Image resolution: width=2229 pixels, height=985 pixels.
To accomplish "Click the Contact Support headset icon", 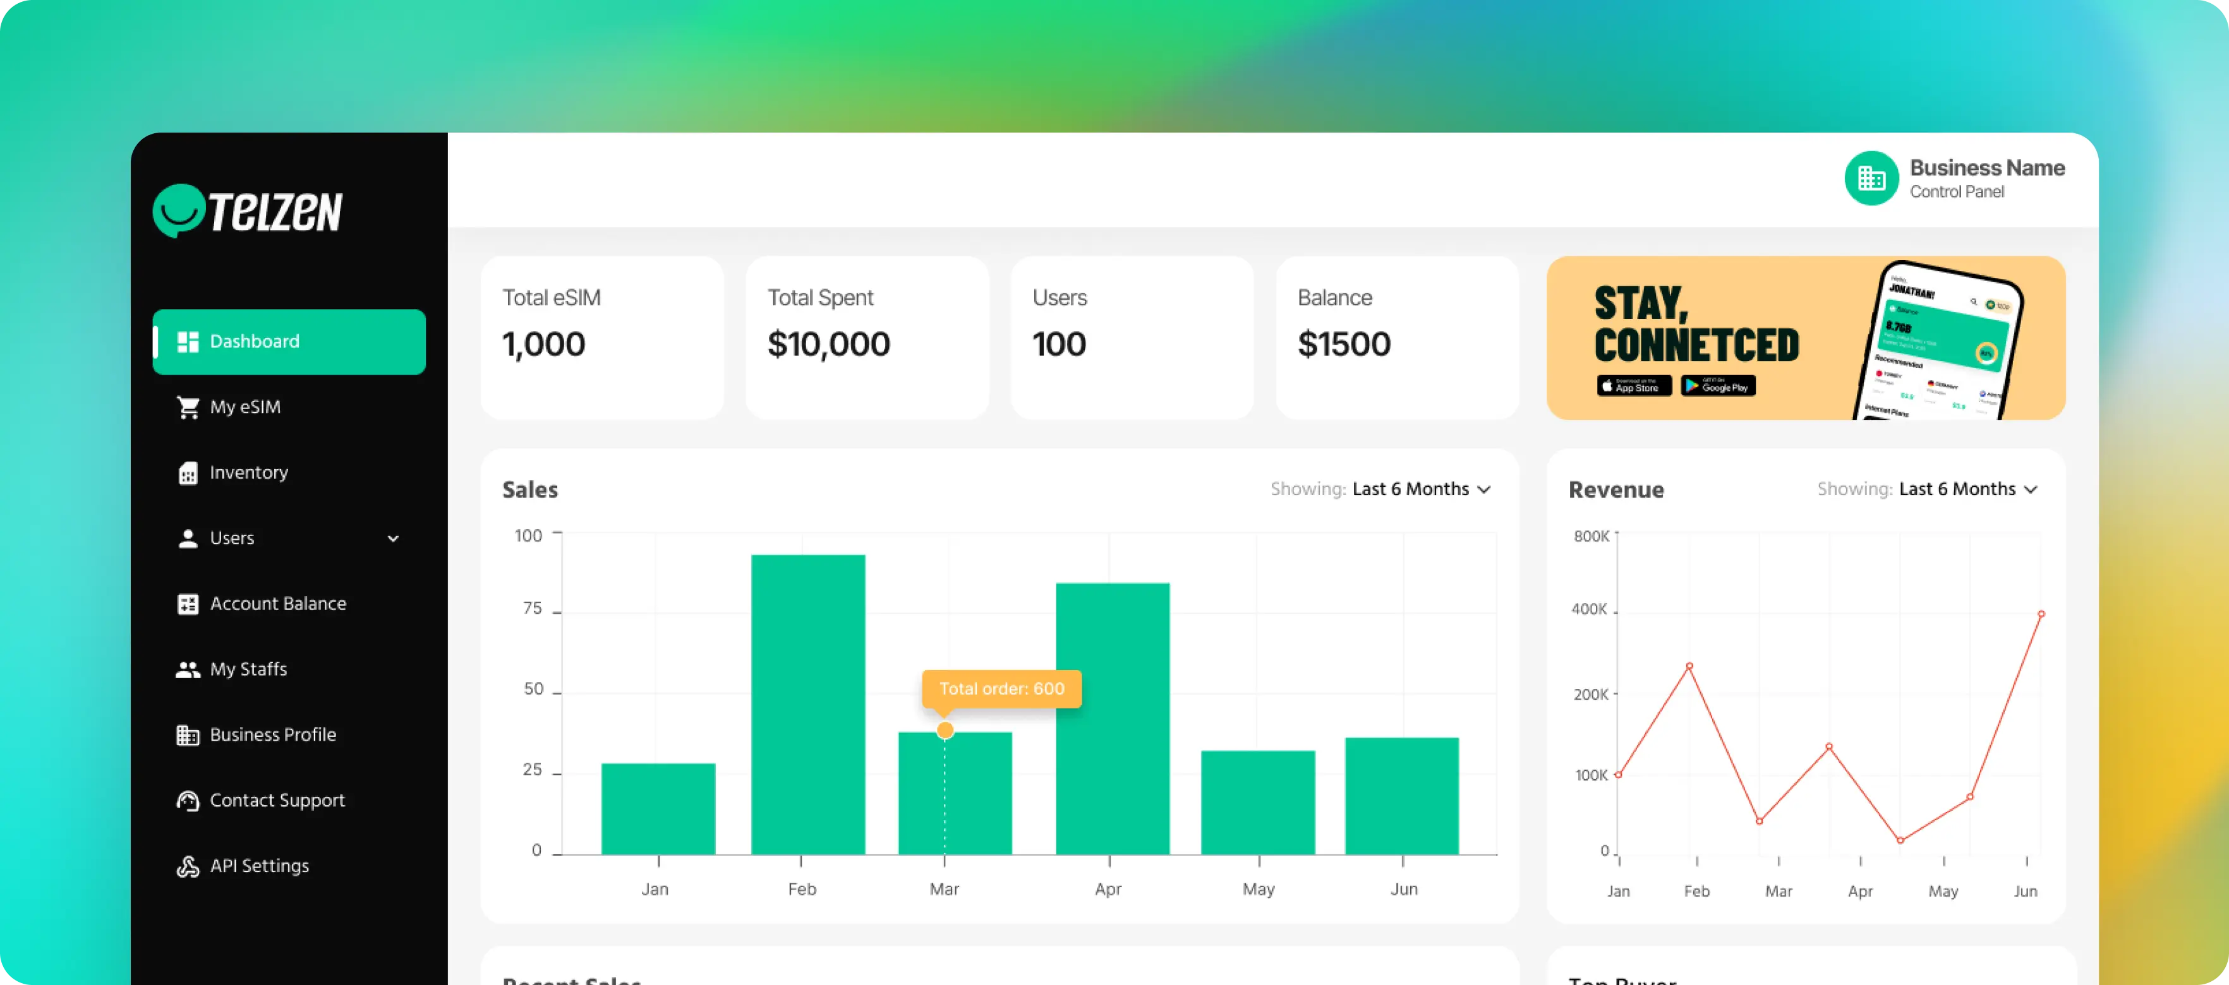I will point(188,801).
